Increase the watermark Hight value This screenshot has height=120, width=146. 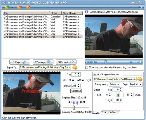coord(121,99)
